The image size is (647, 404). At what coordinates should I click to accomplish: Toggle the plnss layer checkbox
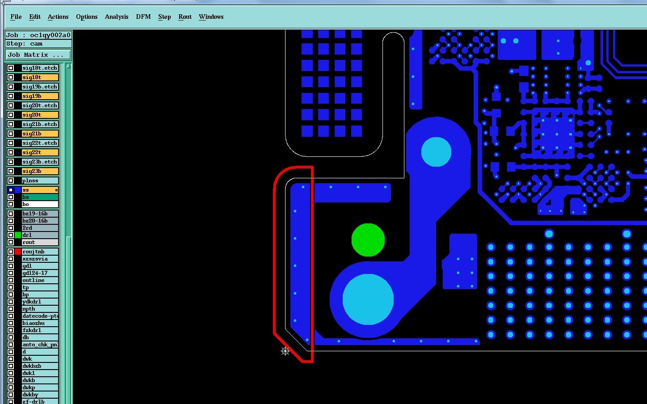pos(11,181)
